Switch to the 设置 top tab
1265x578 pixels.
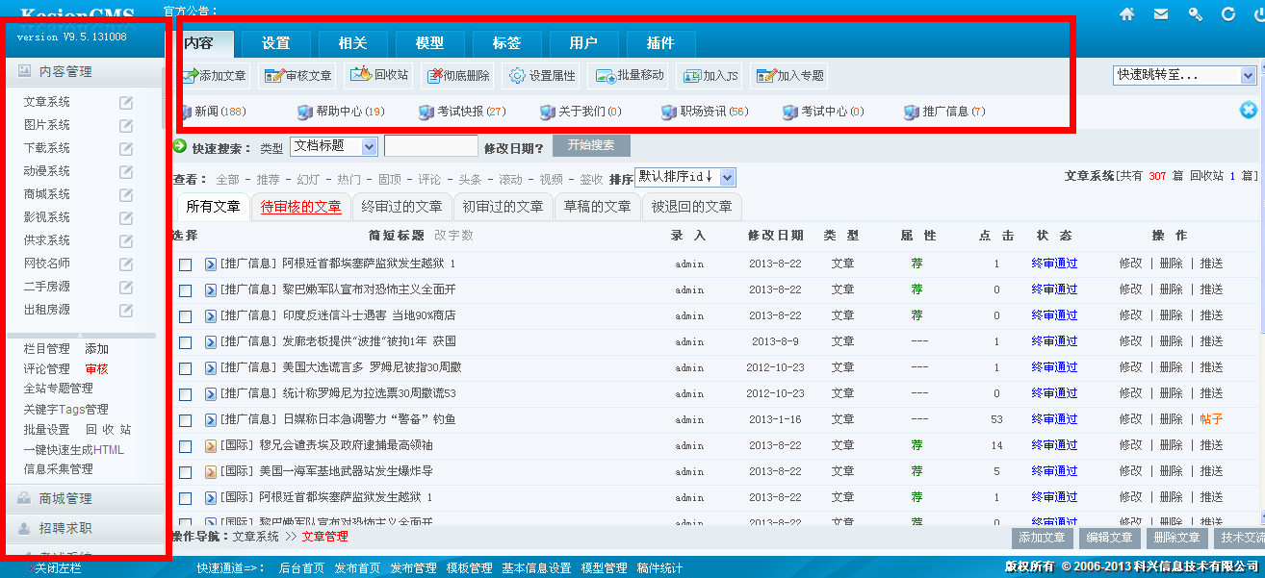pyautogui.click(x=275, y=43)
